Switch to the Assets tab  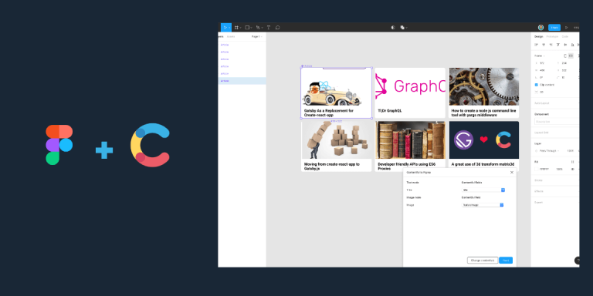(231, 37)
